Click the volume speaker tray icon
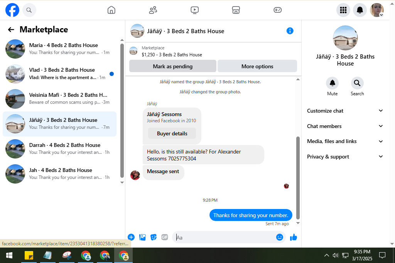The width and height of the screenshot is (395, 263). [x=335, y=255]
